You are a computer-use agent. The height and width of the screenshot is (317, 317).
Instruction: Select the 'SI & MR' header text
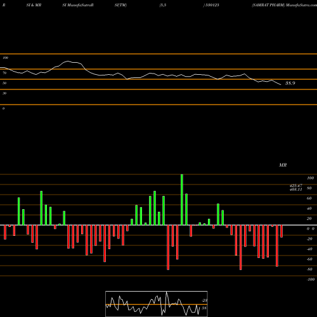(x=34, y=5)
